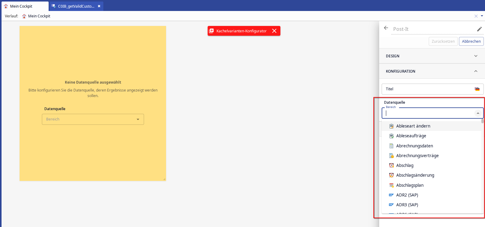Collapse the KONFIGURATION section
The width and height of the screenshot is (485, 227).
coord(476,71)
